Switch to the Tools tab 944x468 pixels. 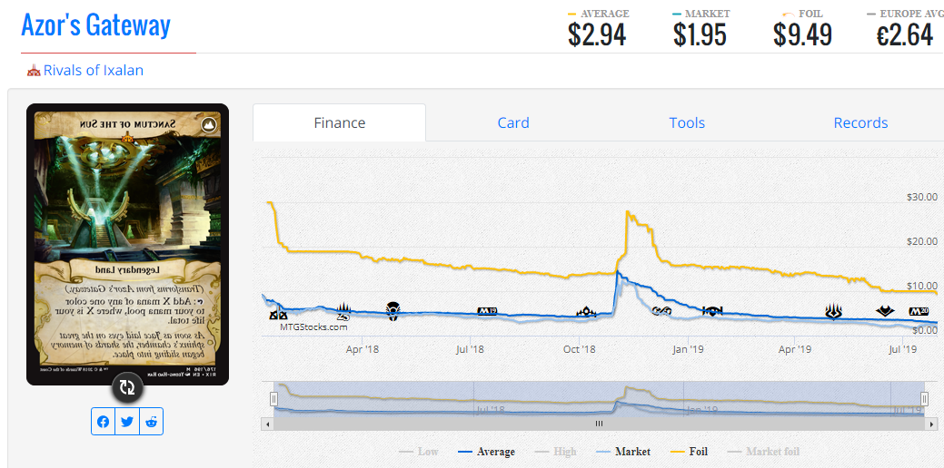coord(687,122)
